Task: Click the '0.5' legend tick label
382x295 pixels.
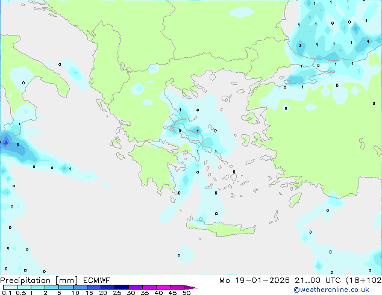Action: pos(21,293)
